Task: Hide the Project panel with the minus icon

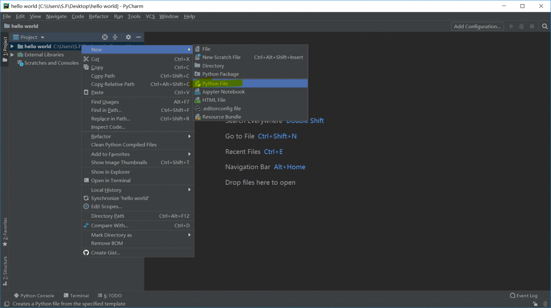Action: point(139,37)
